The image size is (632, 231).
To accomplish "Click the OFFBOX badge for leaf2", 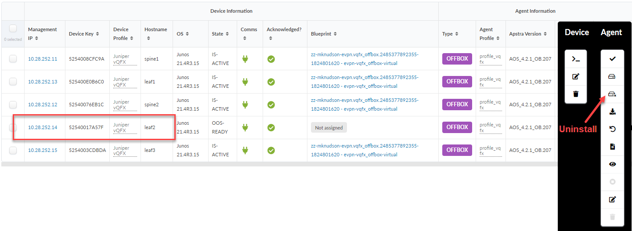I will [x=457, y=127].
